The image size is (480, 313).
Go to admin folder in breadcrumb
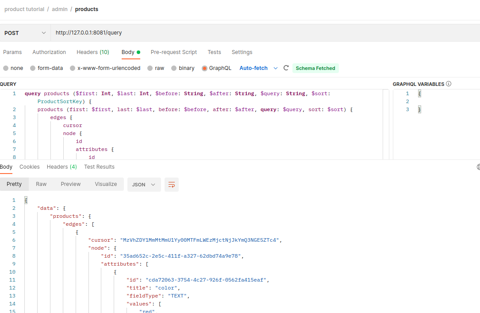coord(60,9)
